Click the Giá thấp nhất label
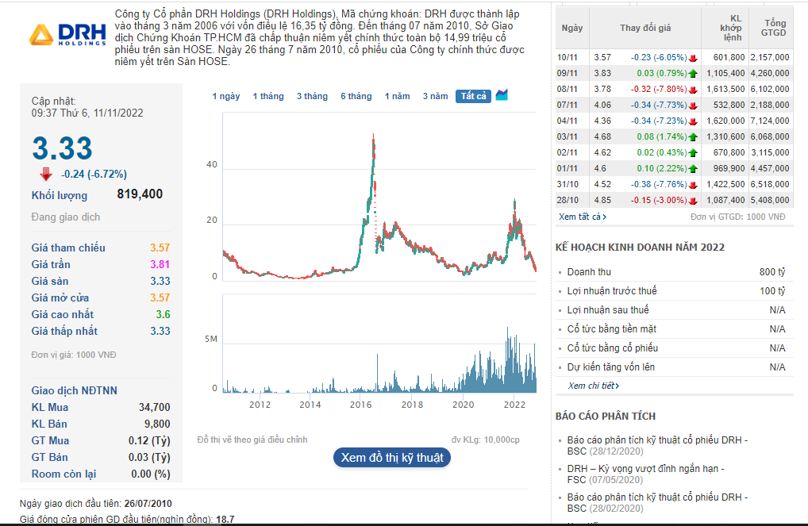This screenshot has width=808, height=526. 64,332
